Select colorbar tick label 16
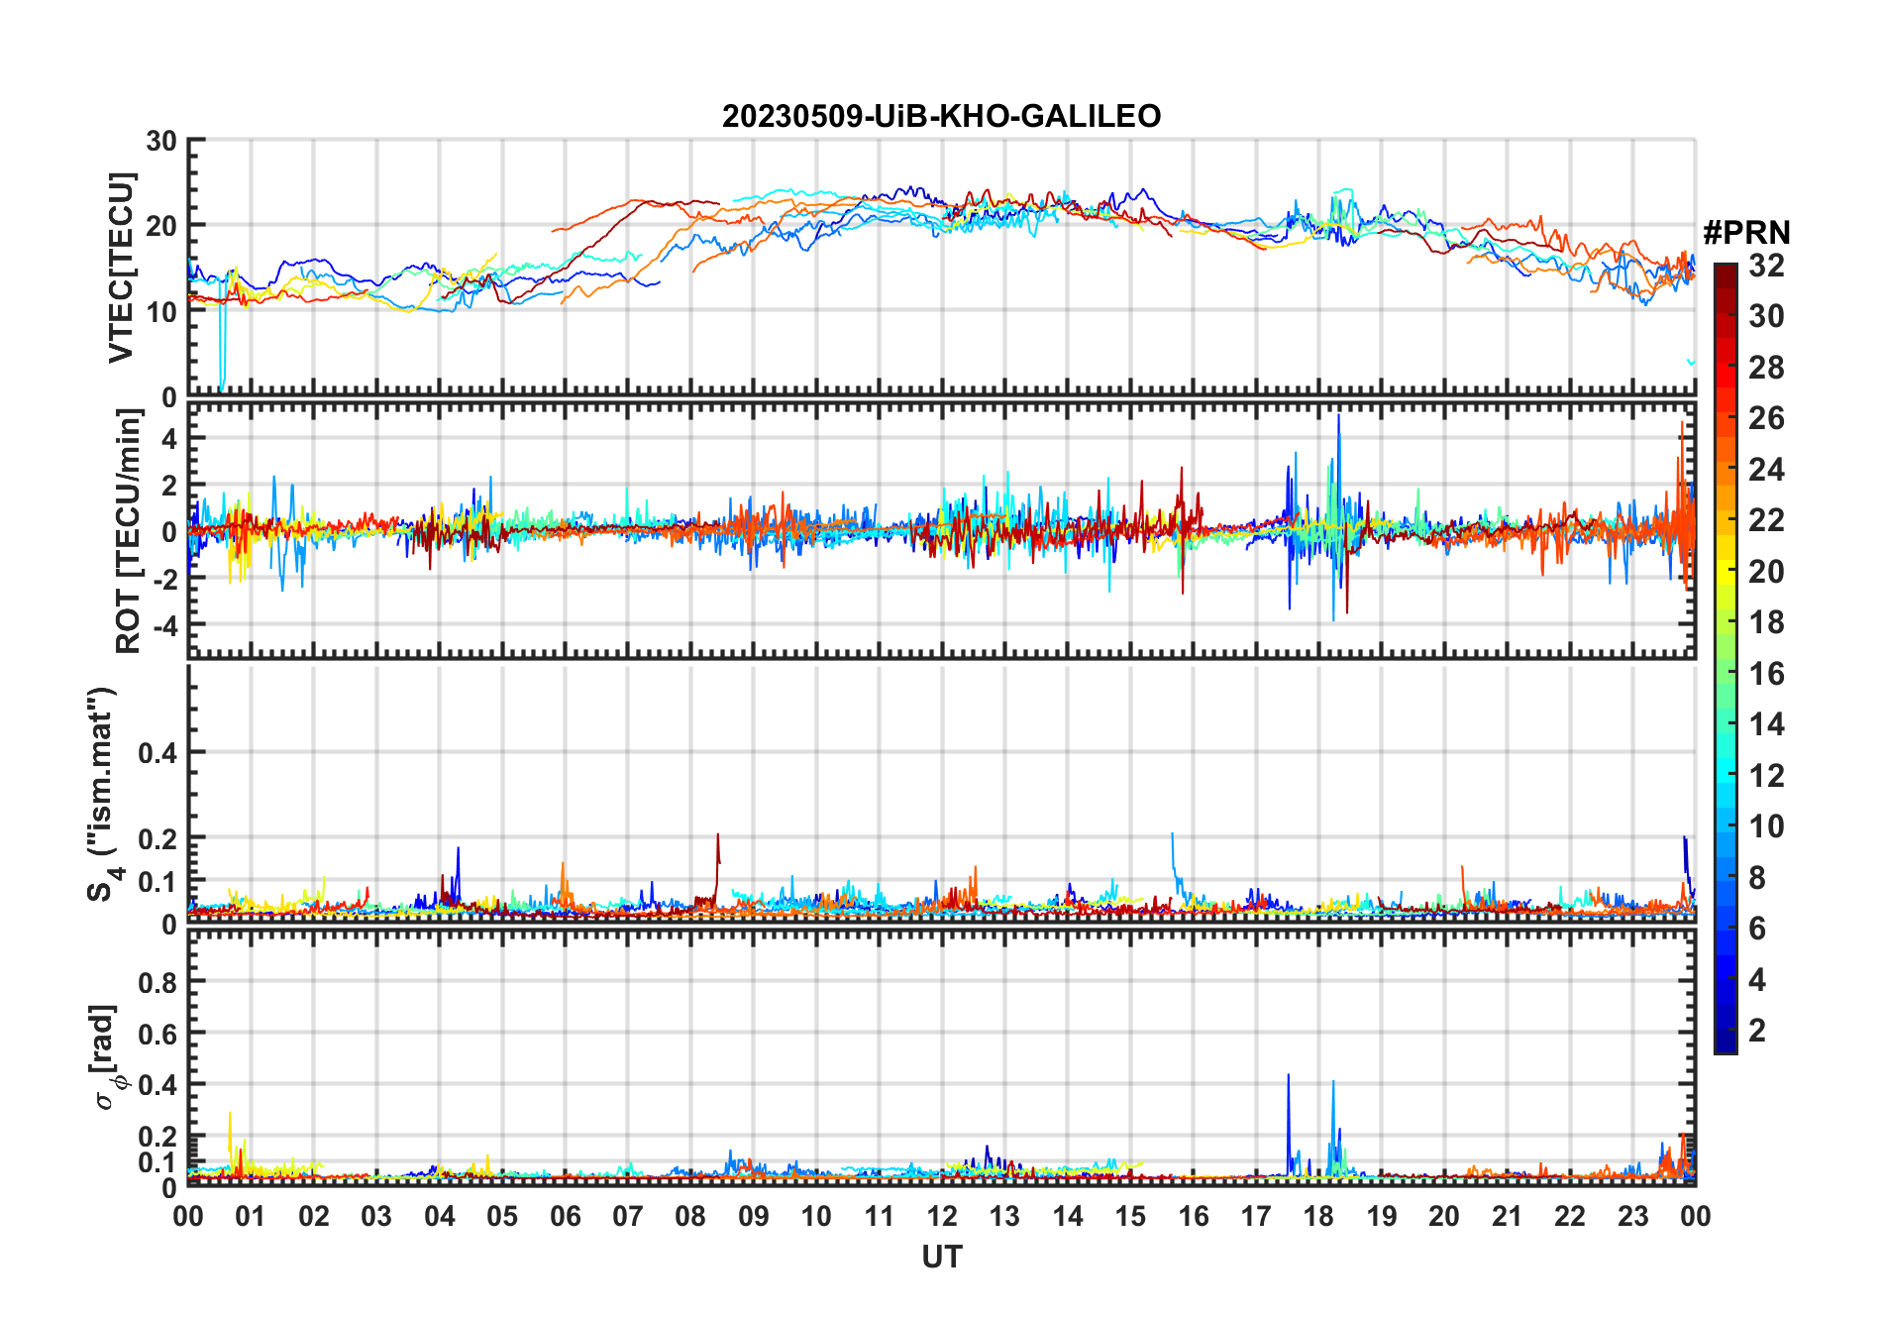This screenshot has height=1318, width=1884. 1766,674
